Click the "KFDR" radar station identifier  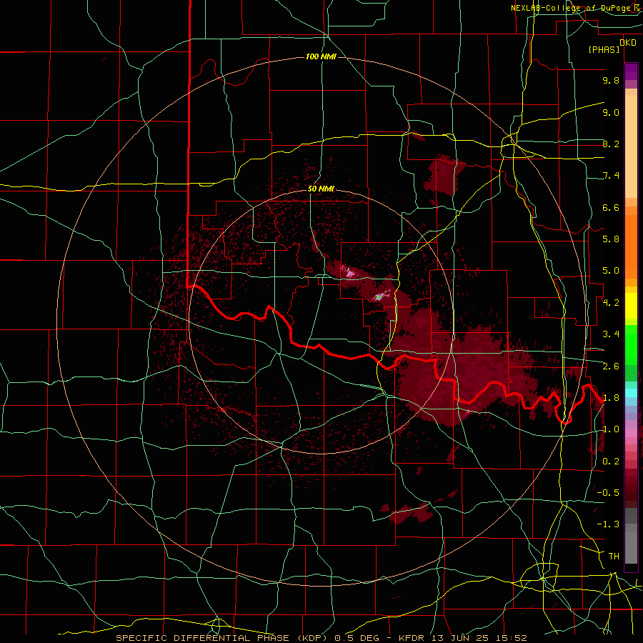click(411, 638)
